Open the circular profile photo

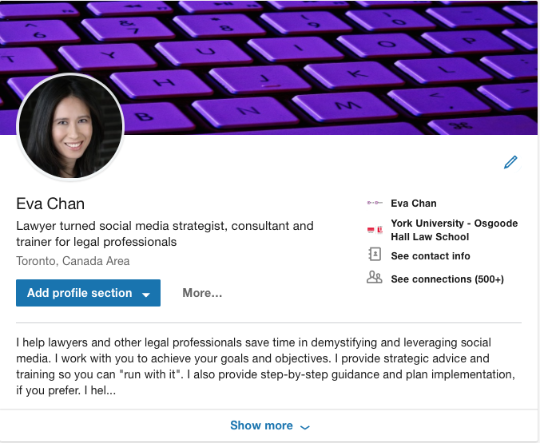tap(70, 126)
